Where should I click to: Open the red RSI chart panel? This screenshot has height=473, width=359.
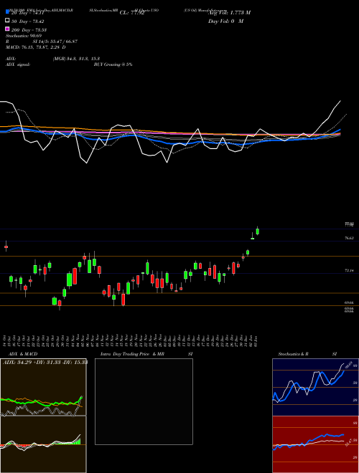pyautogui.click(x=315, y=444)
